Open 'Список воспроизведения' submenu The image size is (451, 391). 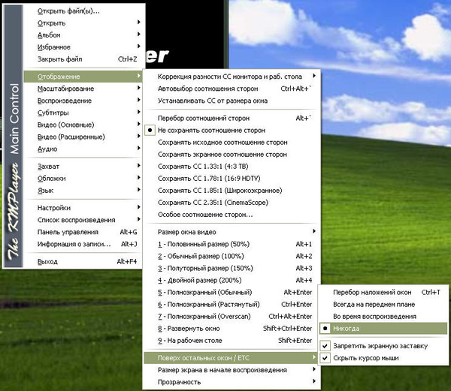tap(83, 220)
